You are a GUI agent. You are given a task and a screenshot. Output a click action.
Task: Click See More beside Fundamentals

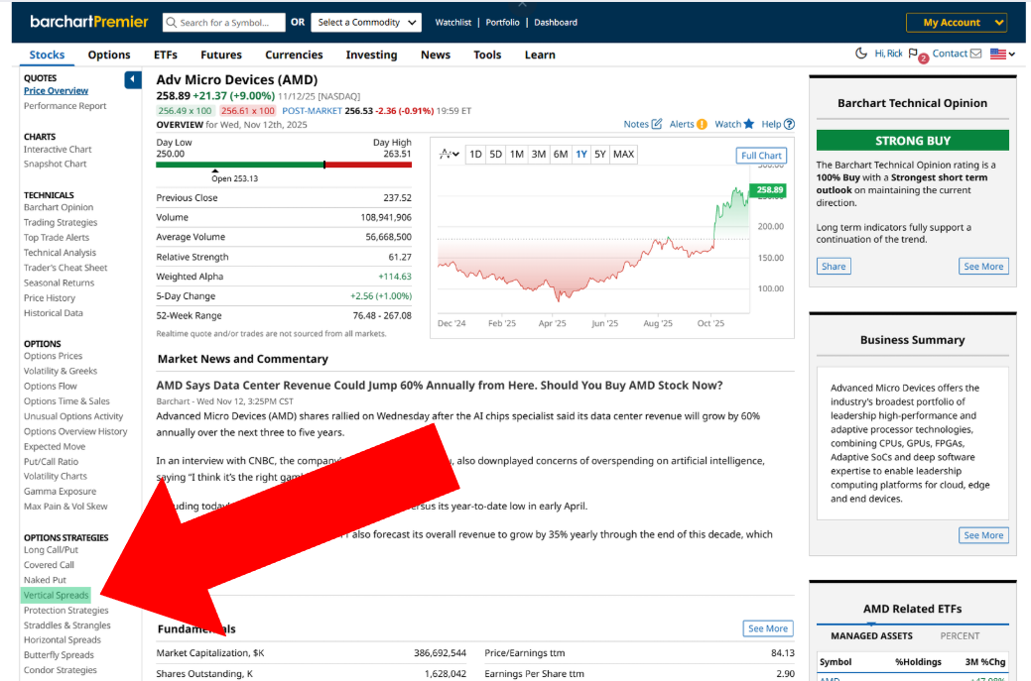[768, 628]
